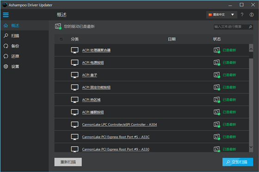
Task: Open CannonLake PCI Express Root Port #9 link
Action: (116, 149)
